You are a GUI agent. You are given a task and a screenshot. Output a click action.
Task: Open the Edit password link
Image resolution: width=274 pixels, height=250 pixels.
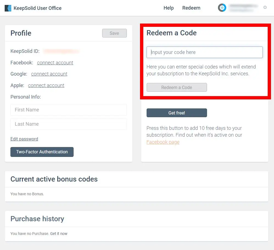coord(24,139)
